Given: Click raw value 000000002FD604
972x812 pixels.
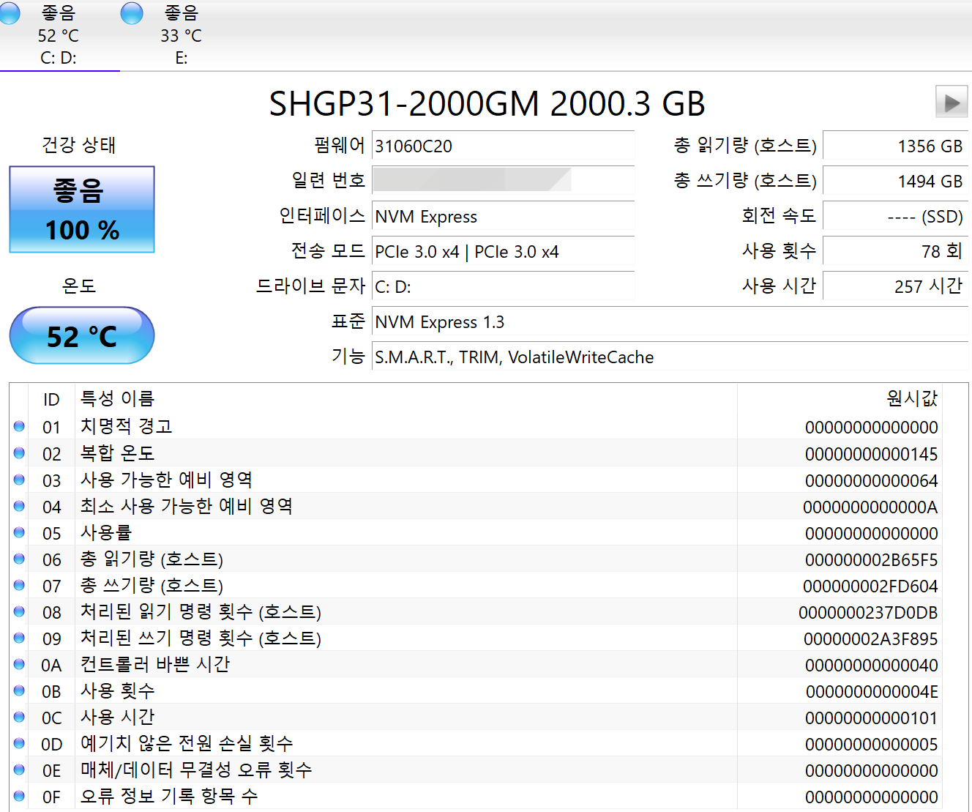Looking at the screenshot, I should point(871,586).
